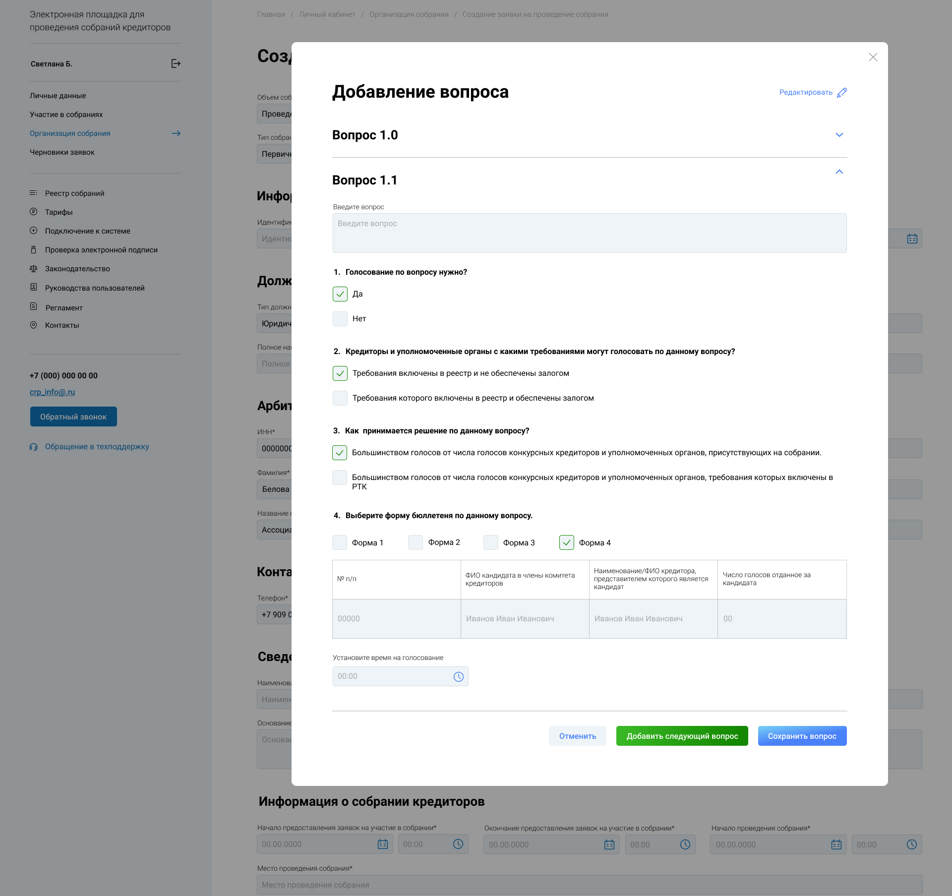Click the scales icon for Законодательство
Image resolution: width=952 pixels, height=896 pixels.
pyautogui.click(x=33, y=268)
